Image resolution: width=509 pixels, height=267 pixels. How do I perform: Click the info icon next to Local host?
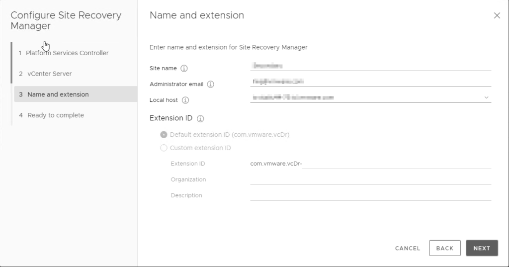pyautogui.click(x=185, y=100)
